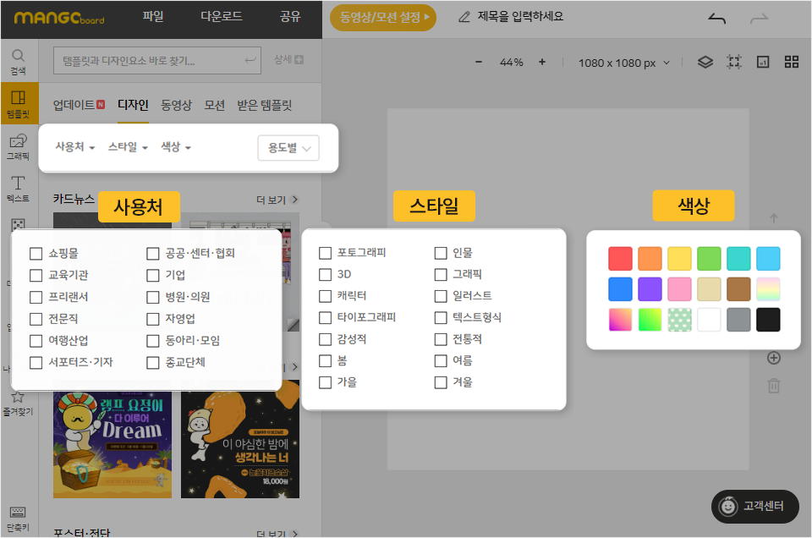Enable the 병원·의원 checkbox
The width and height of the screenshot is (812, 538).
tap(153, 297)
